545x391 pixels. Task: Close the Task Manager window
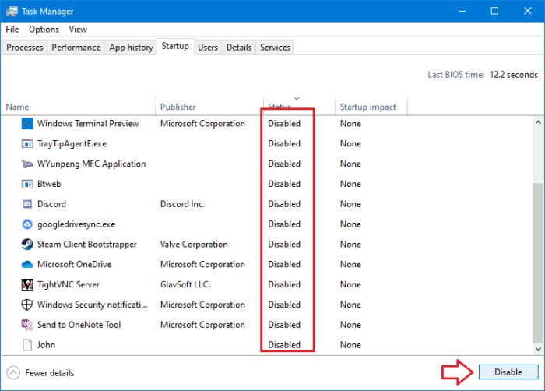528,11
